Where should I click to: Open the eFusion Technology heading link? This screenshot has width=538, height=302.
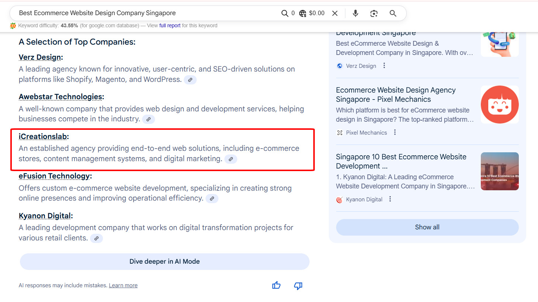pyautogui.click(x=55, y=176)
